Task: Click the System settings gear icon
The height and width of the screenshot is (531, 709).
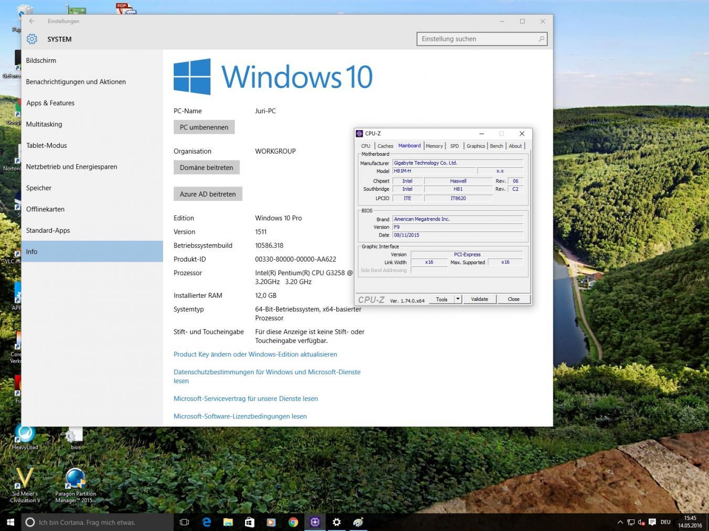Action: click(x=32, y=39)
